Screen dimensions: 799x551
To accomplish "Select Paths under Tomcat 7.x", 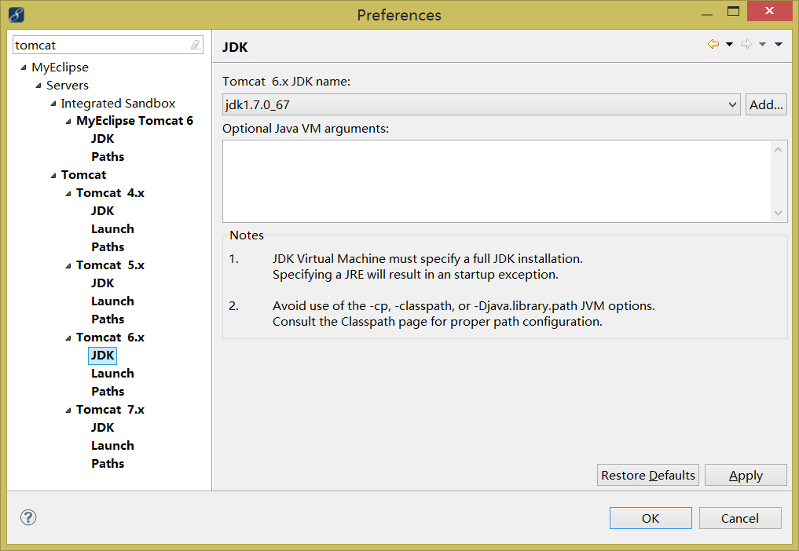I will [108, 464].
